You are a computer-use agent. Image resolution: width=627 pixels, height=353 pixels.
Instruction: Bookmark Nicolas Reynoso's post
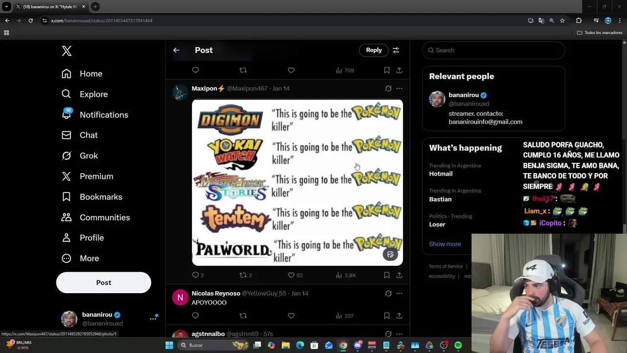[386, 315]
